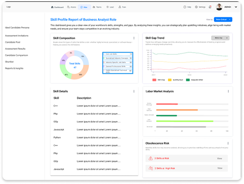Open Settings via the gear icon

(x=196, y=7)
